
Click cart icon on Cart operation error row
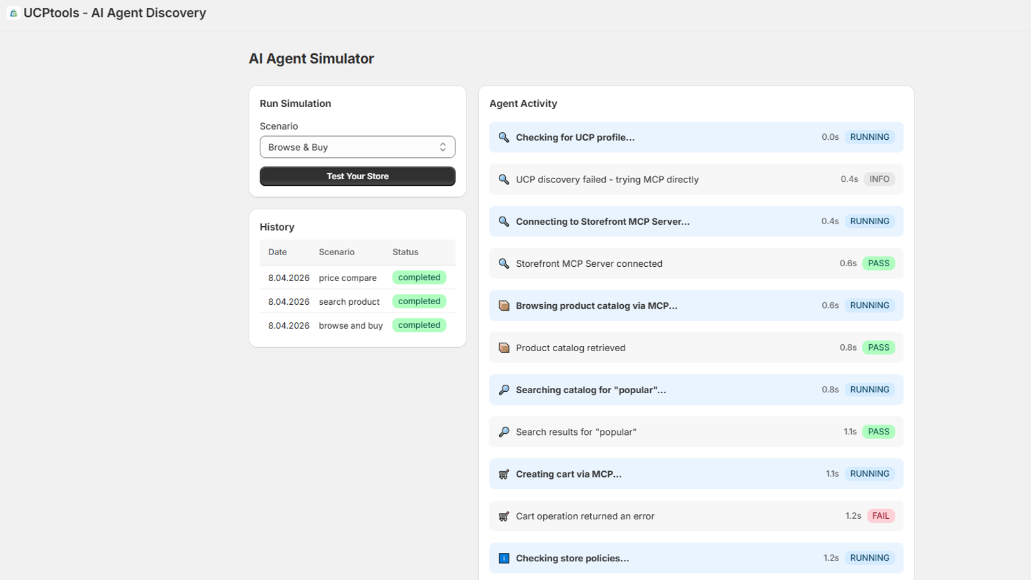pos(504,516)
